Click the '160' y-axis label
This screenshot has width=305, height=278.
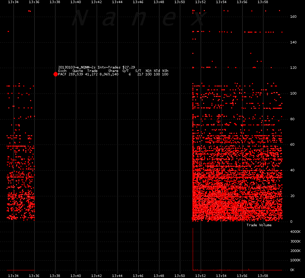(x=293, y=17)
